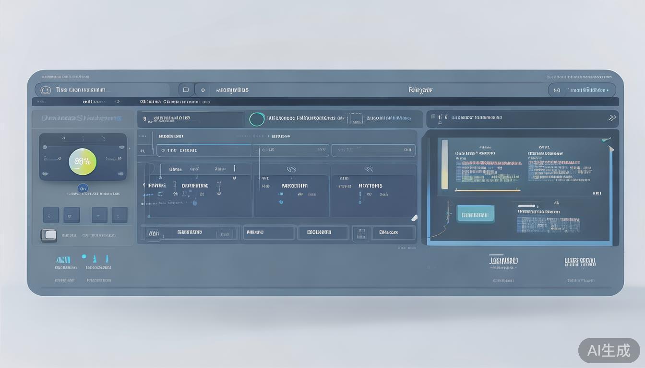This screenshot has height=368, width=645.
Task: Open the wide combo box in the center panel top row
Action: pos(204,150)
